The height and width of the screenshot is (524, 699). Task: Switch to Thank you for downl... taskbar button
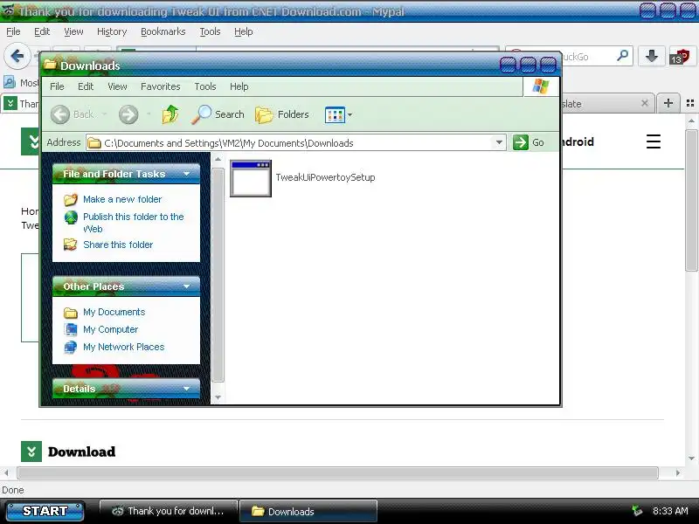[x=169, y=511]
